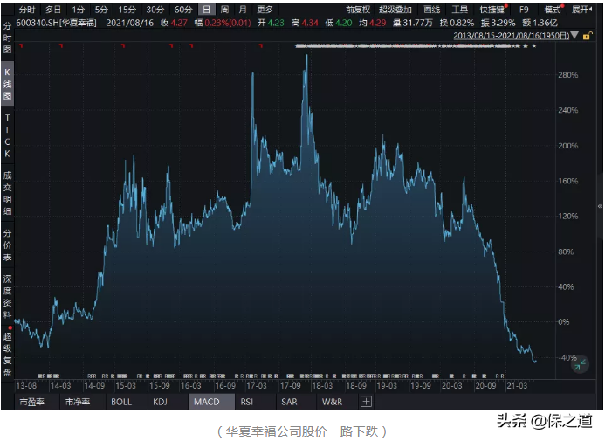The width and height of the screenshot is (605, 441).
Task: Click the 21-03 date axis label
Action: [517, 385]
